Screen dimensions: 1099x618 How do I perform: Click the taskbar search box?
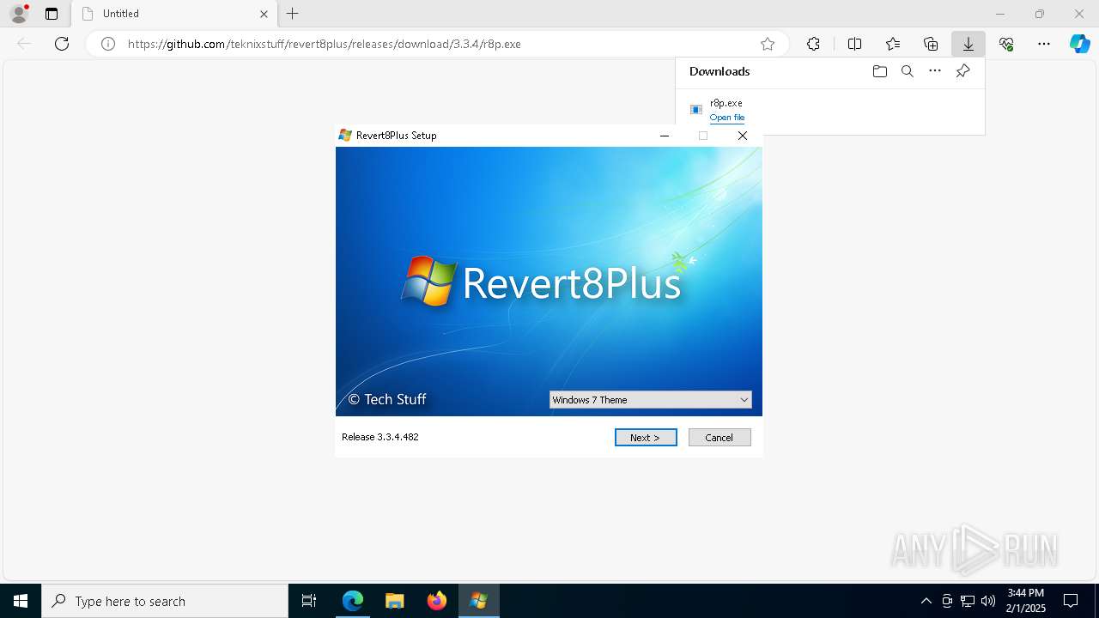[x=165, y=601]
